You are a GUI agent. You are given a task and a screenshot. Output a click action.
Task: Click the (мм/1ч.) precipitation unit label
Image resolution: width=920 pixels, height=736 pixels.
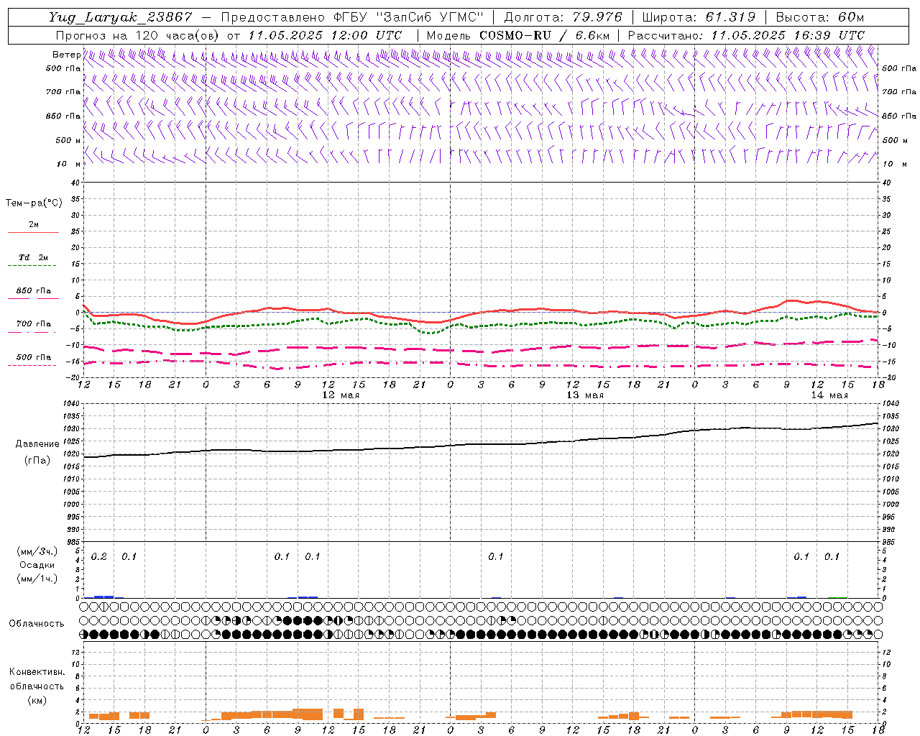pos(37,578)
